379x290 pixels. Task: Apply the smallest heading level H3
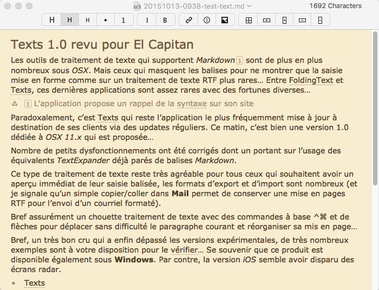tap(88, 20)
